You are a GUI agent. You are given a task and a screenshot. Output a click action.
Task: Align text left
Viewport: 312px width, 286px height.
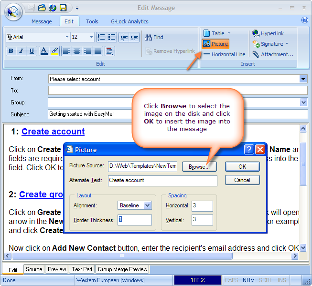(66, 51)
